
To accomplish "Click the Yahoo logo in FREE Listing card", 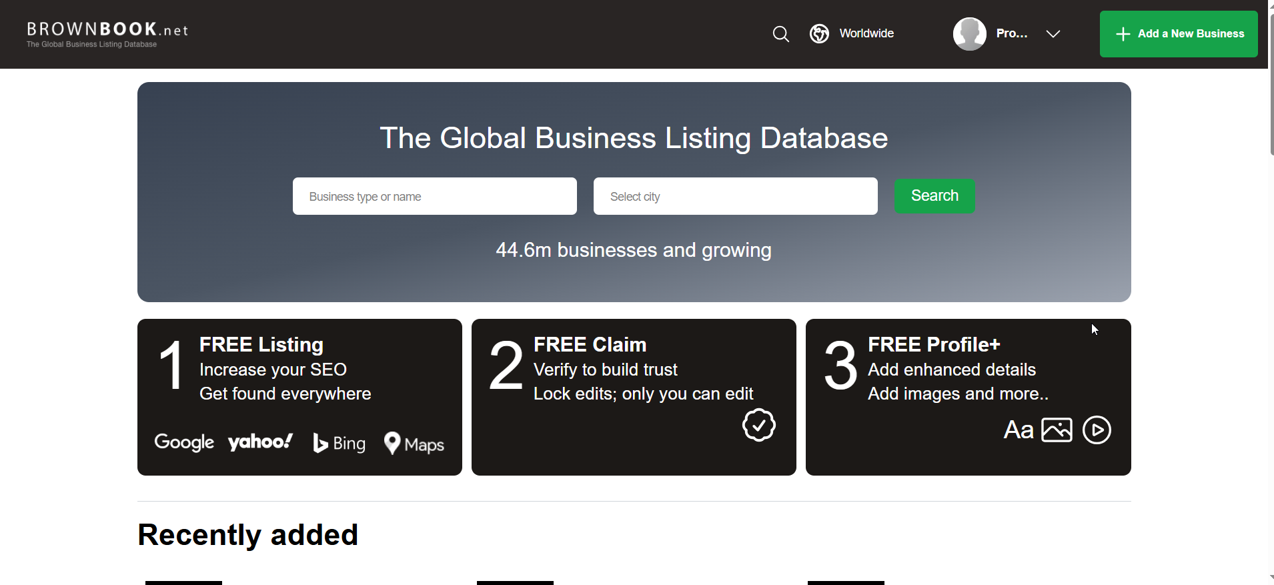I will coord(260,442).
